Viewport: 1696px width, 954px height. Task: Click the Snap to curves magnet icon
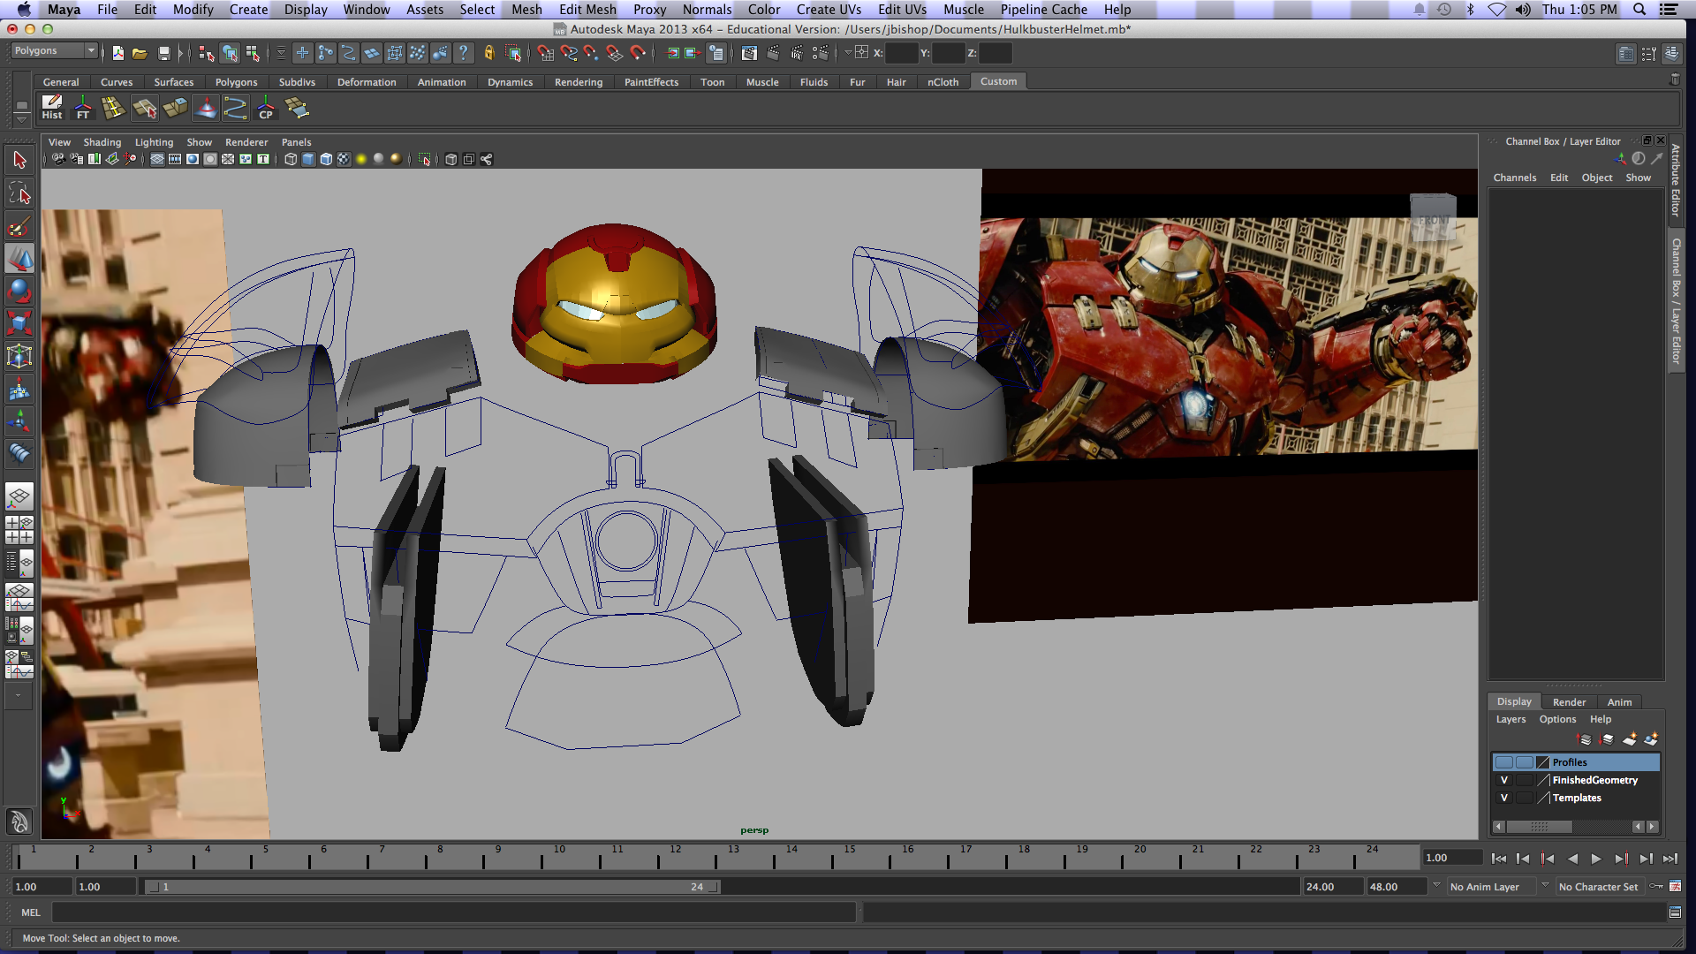[569, 53]
